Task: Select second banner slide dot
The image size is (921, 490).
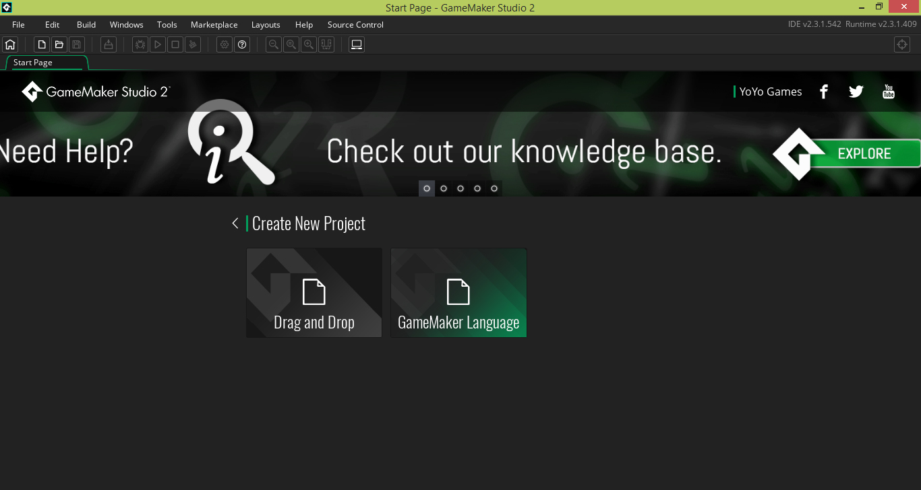Action: pos(444,188)
